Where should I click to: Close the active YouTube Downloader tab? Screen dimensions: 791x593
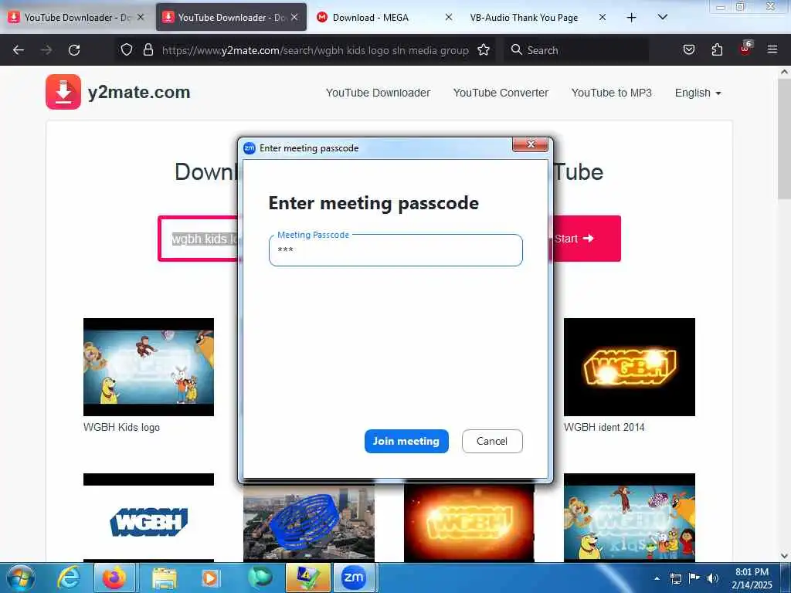[294, 17]
